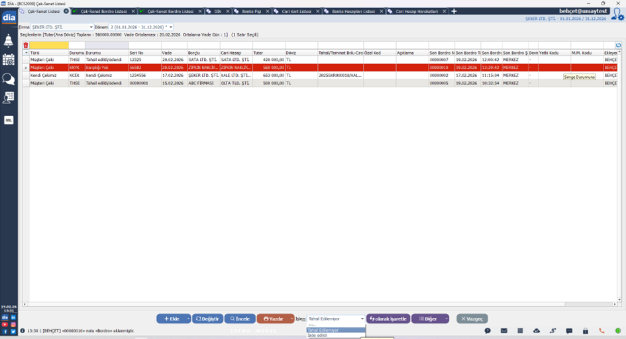This screenshot has width=626, height=339.
Task: Open the cloud icon in status bar
Action: 537,330
